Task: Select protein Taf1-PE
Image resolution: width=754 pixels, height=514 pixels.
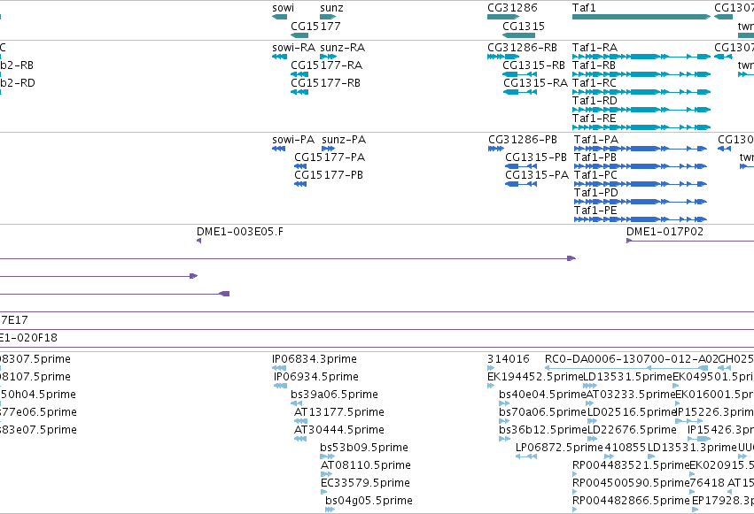Action: [x=595, y=211]
